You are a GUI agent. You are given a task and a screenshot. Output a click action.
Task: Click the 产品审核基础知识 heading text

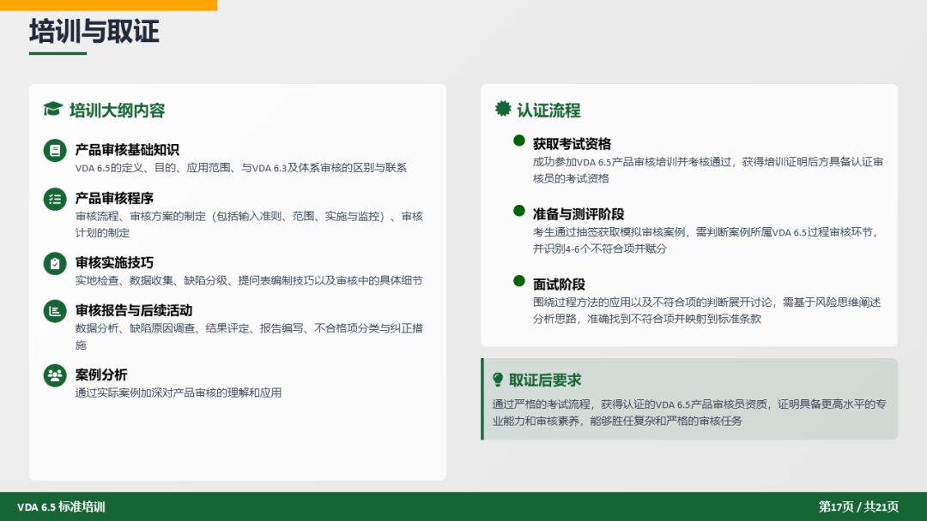[127, 150]
